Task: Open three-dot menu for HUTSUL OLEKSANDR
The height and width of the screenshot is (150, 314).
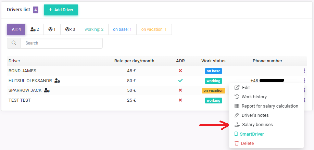Action: (304, 80)
